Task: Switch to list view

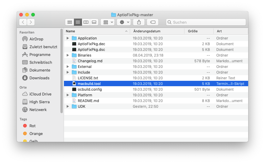Action: point(78,22)
